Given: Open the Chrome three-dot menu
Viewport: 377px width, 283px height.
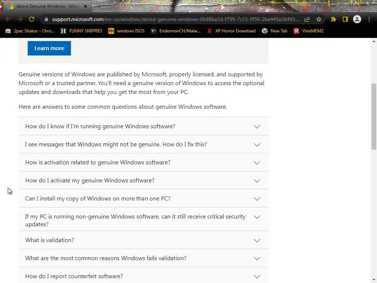Looking at the screenshot, I should click(x=369, y=19).
